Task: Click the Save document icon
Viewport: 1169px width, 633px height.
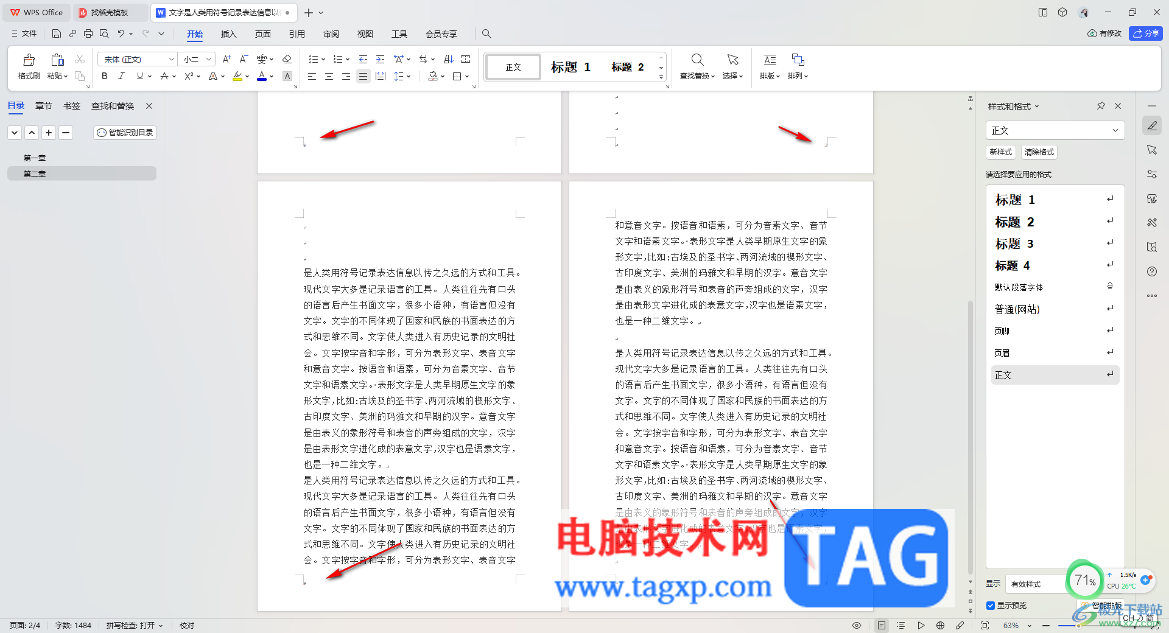Action: click(57, 33)
